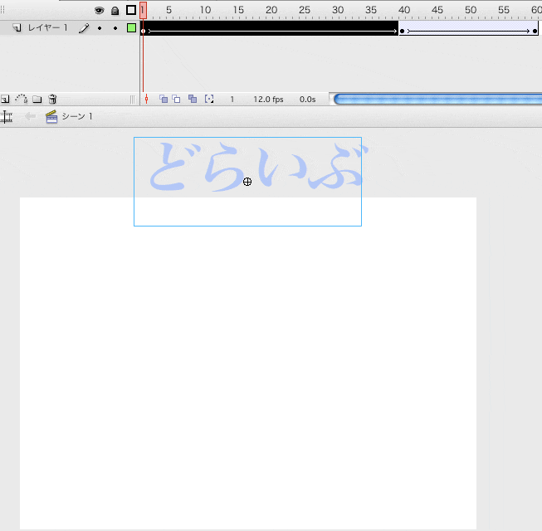Toggle the onion skin button
Viewport: 542px width, 531px height.
point(164,100)
